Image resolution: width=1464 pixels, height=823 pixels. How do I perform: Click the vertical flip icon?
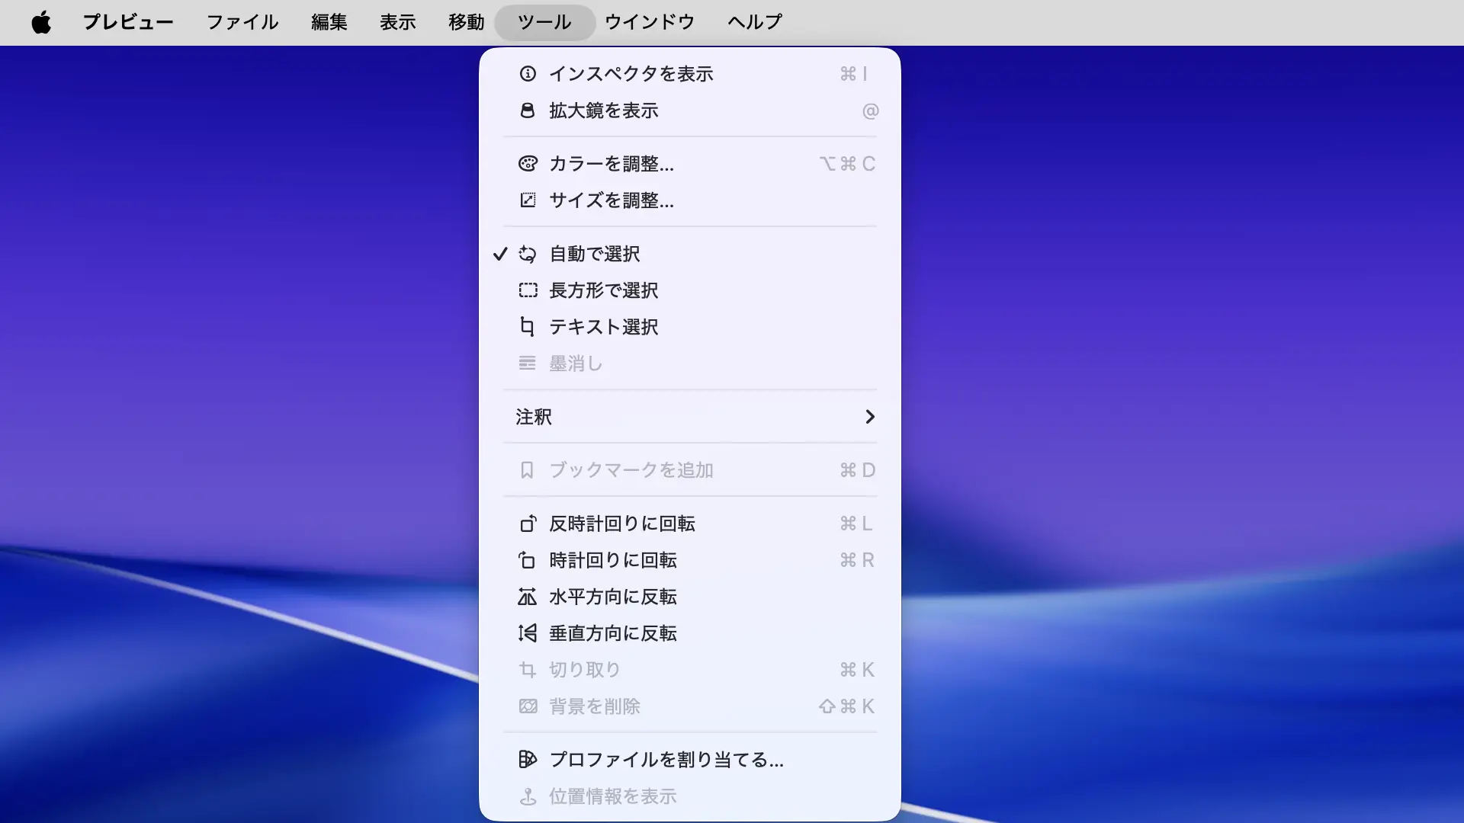pyautogui.click(x=528, y=633)
